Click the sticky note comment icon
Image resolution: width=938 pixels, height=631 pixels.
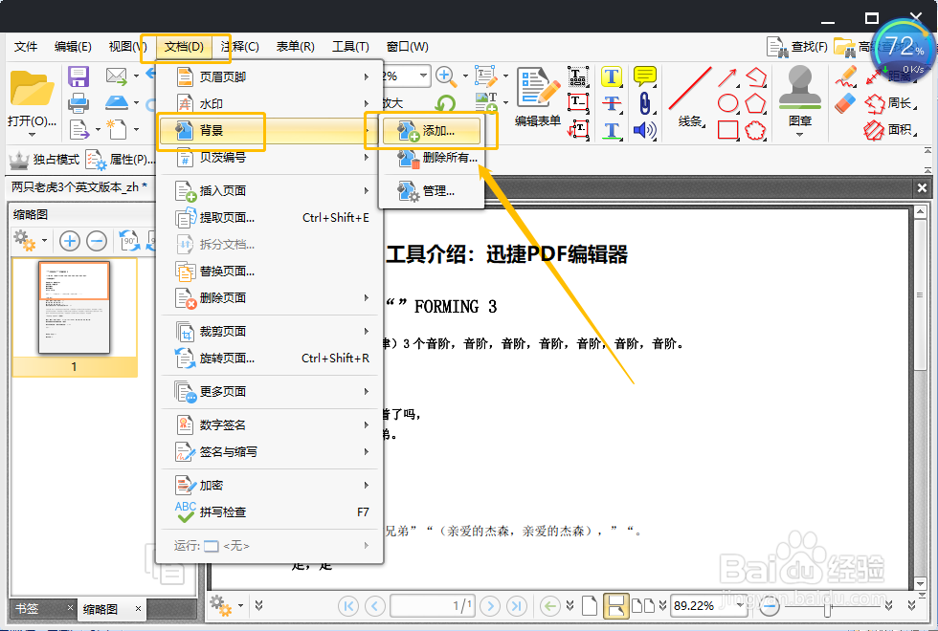point(645,76)
